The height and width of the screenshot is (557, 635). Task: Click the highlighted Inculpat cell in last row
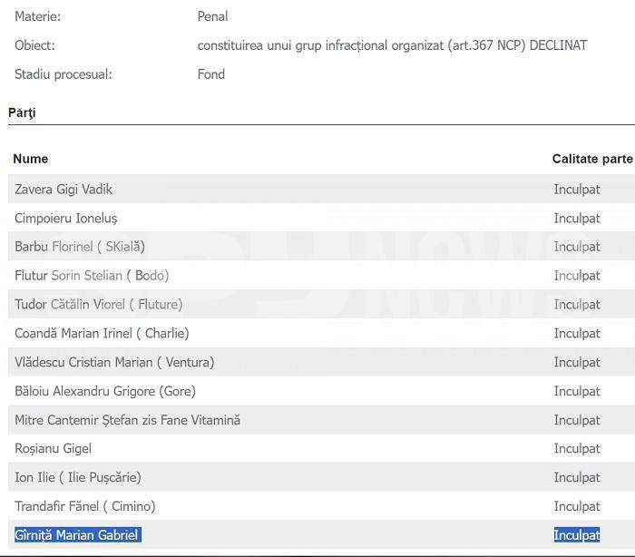pyautogui.click(x=577, y=535)
